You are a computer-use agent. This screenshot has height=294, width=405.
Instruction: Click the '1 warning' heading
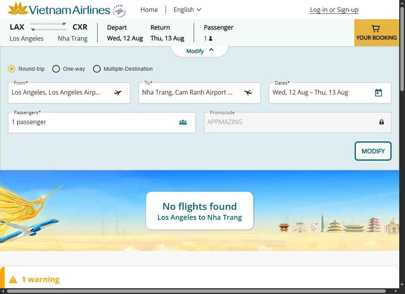41,279
